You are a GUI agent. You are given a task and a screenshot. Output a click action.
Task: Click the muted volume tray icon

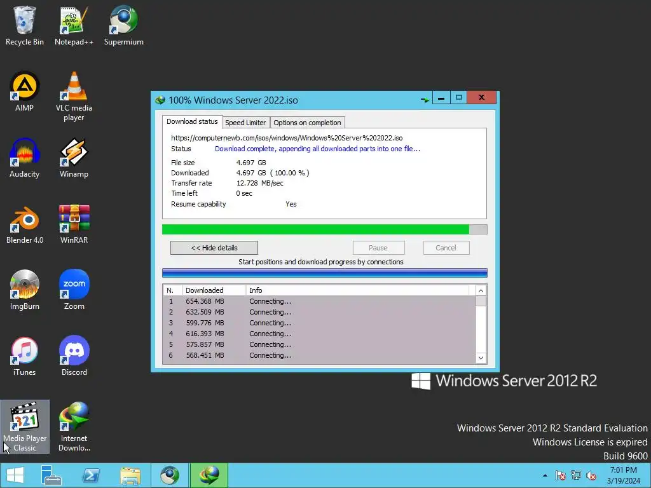[591, 475]
